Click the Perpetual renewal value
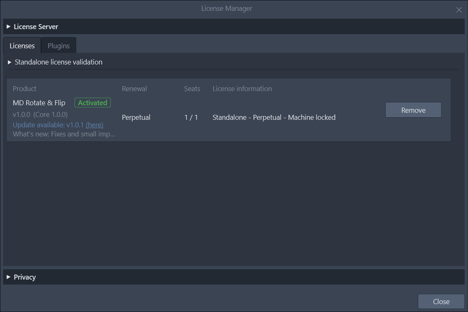The image size is (468, 312). (x=136, y=117)
